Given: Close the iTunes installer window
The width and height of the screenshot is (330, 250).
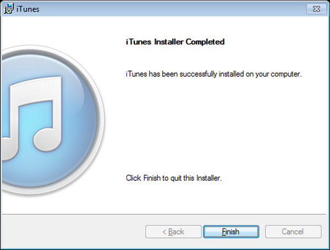Looking at the screenshot, I should tap(316, 9).
